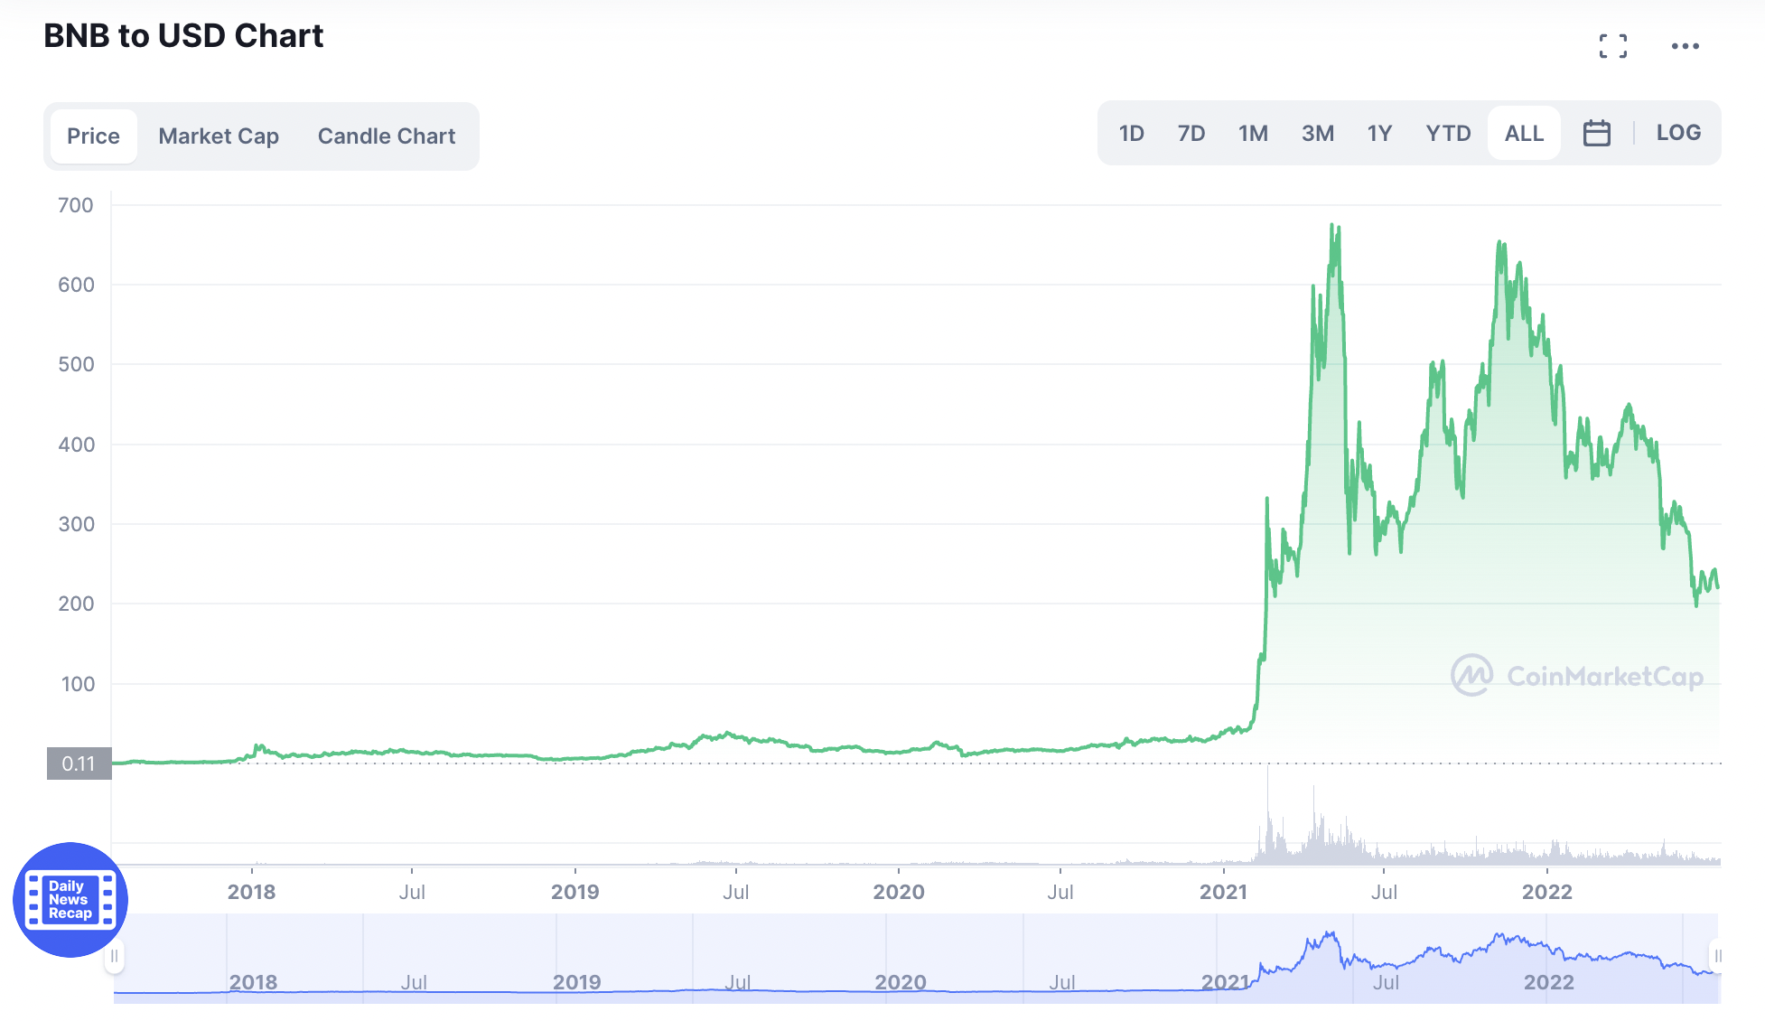Grab the right range navigator handle
Screen dimensions: 1765x1021
point(1717,956)
